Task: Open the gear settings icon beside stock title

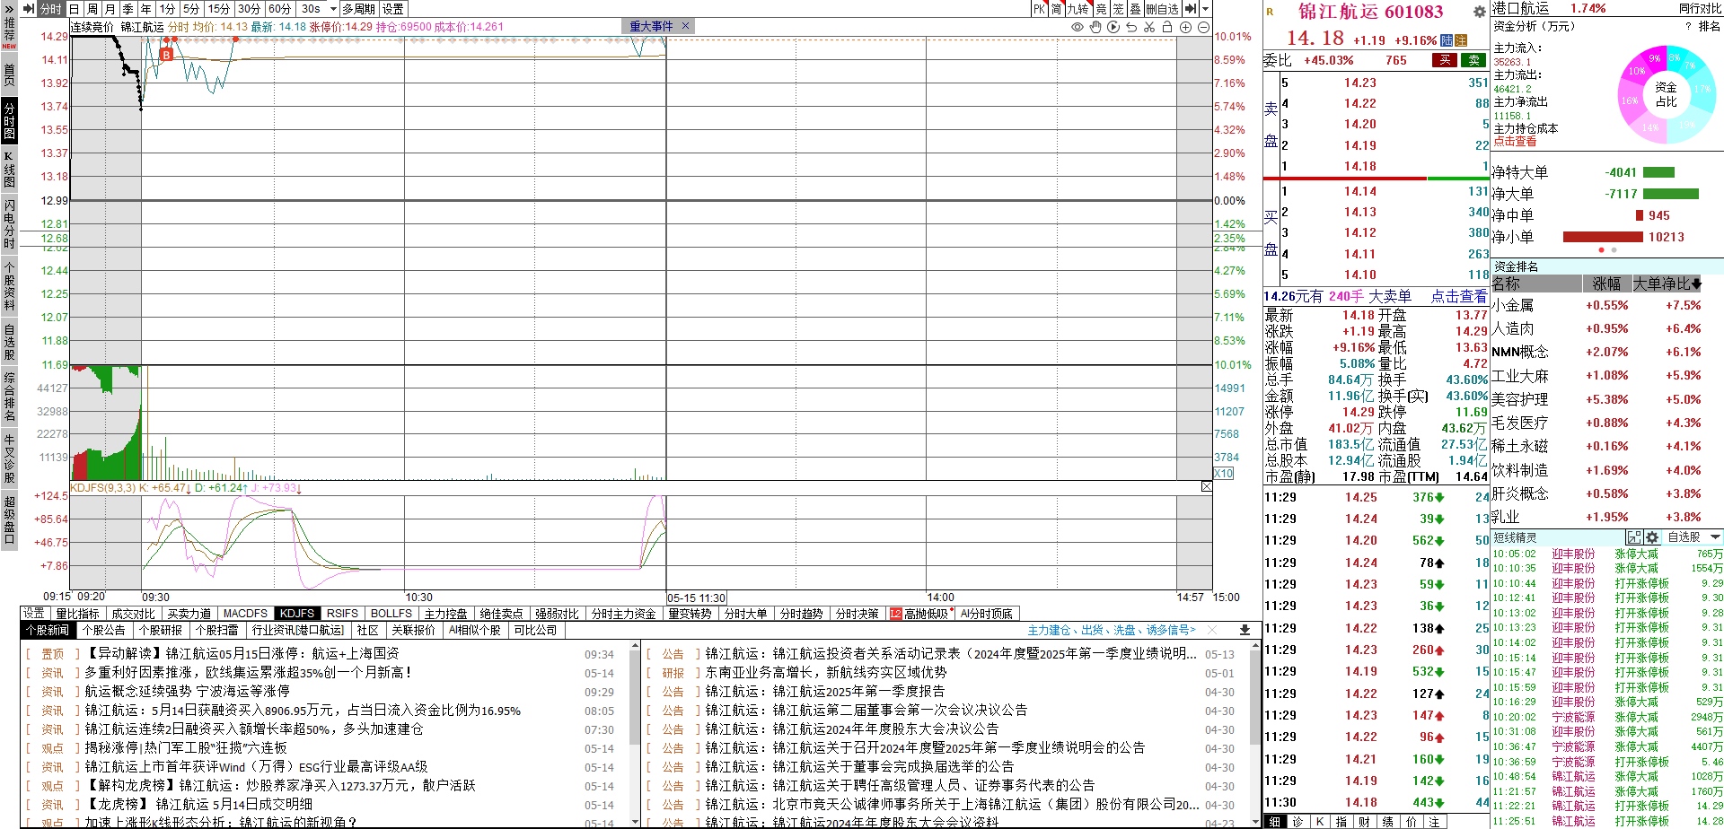Action: 1479,12
